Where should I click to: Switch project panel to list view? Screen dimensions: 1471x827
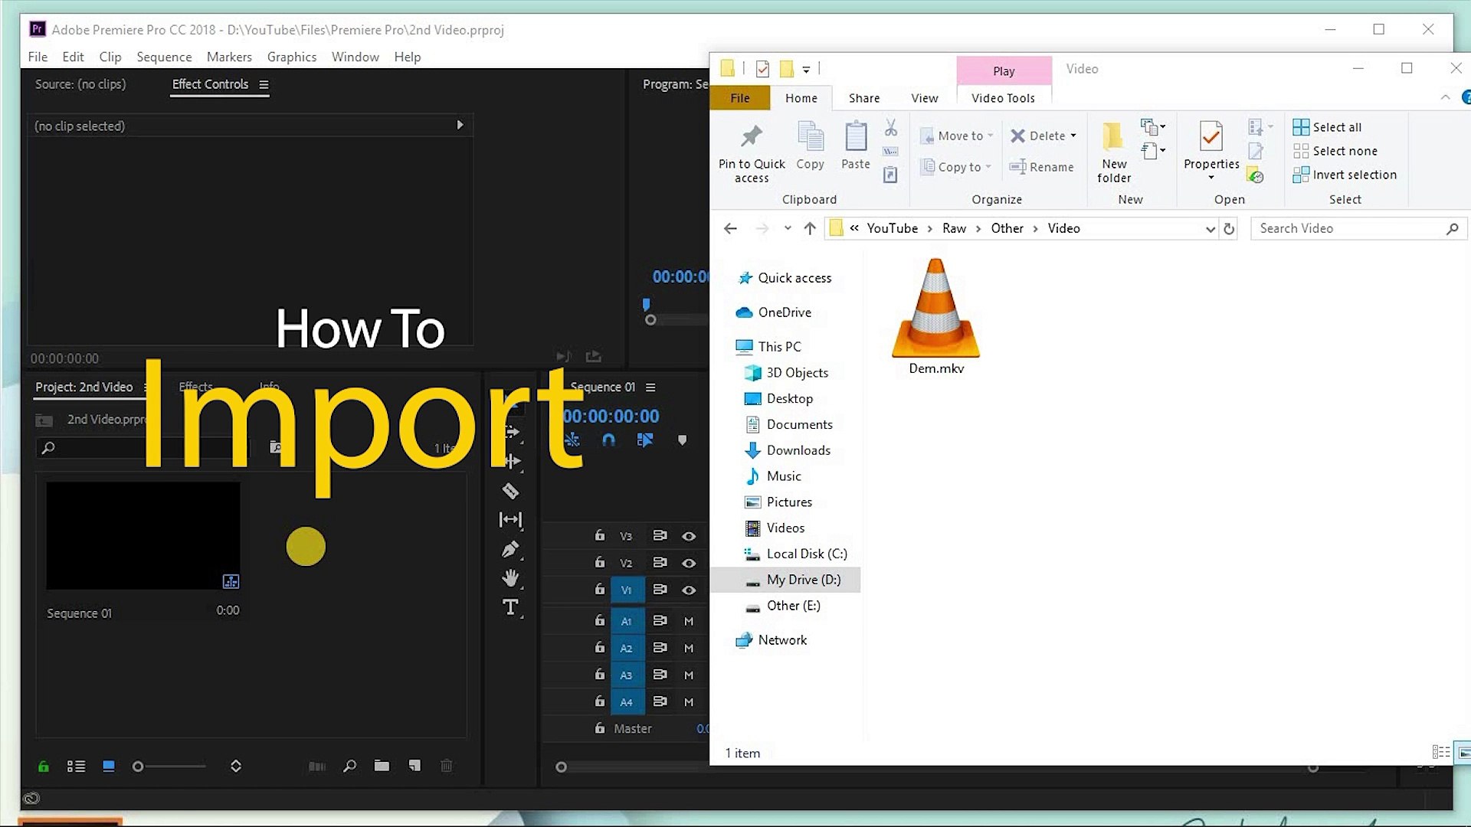tap(76, 766)
